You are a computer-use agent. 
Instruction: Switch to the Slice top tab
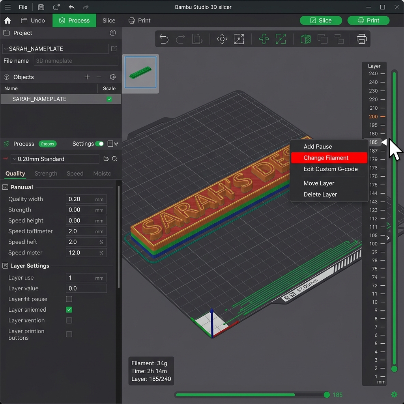(109, 21)
